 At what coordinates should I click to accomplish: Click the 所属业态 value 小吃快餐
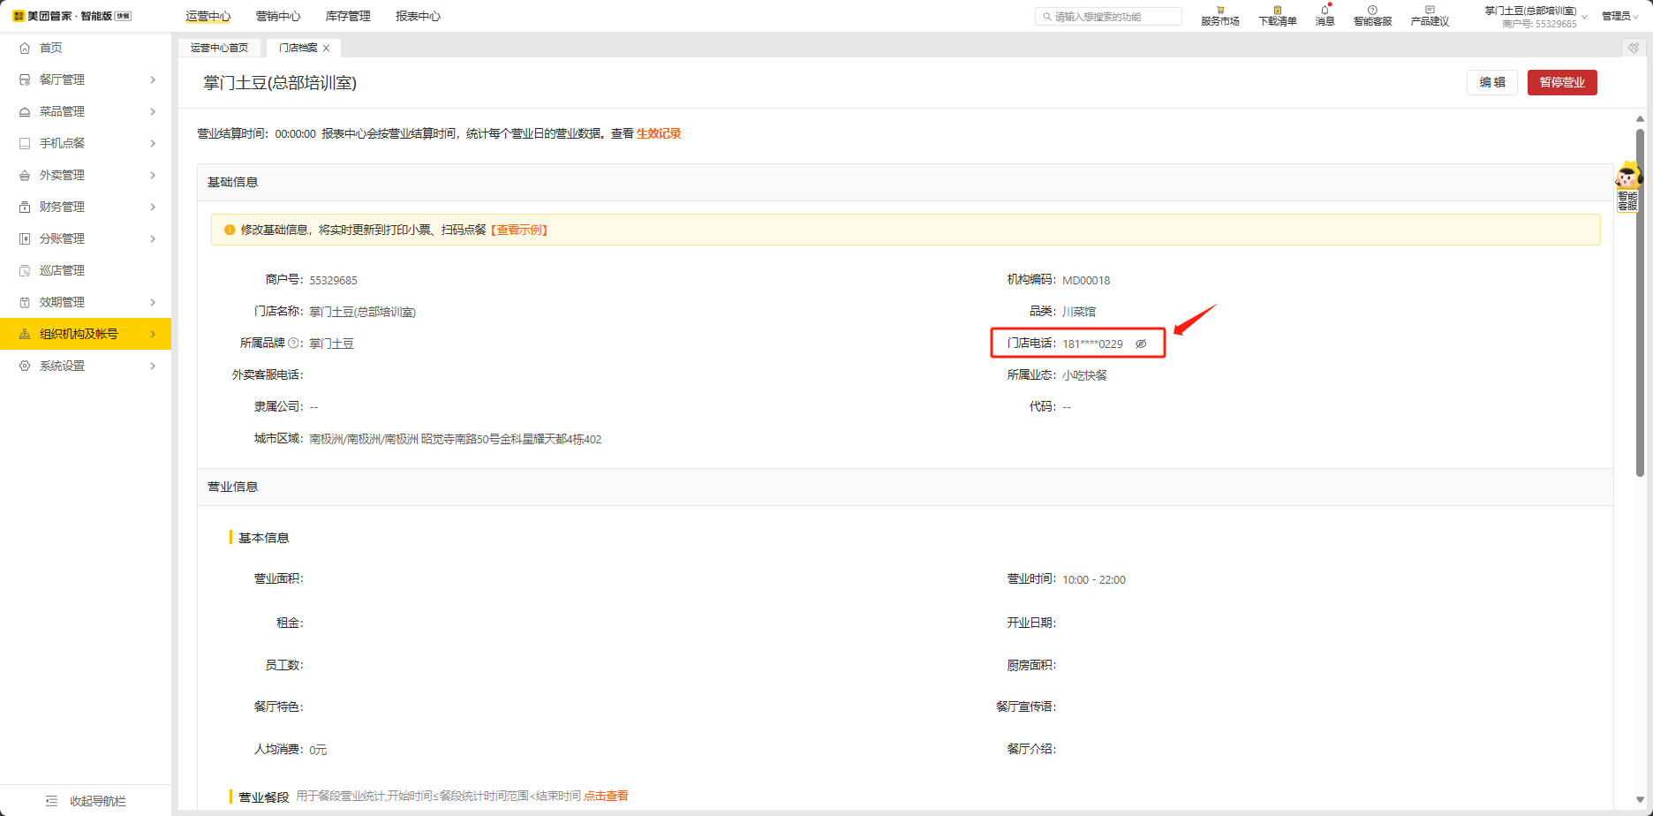coord(1084,375)
